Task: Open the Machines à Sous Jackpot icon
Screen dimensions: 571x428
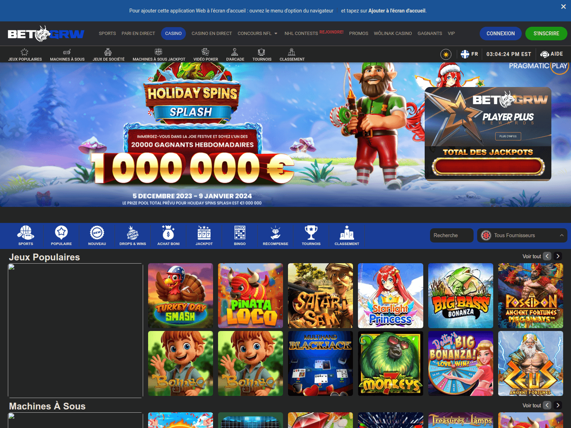Action: tap(158, 52)
